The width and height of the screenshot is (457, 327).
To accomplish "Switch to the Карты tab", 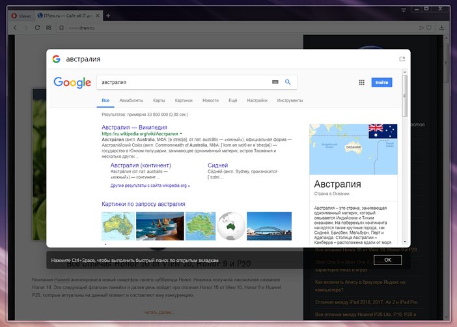I will (159, 100).
